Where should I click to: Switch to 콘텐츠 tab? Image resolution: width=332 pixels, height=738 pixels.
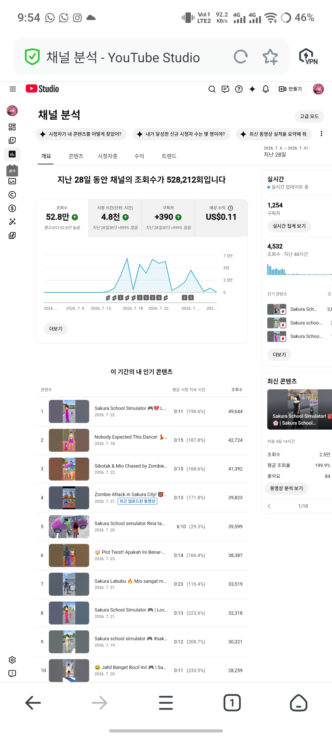click(x=76, y=156)
